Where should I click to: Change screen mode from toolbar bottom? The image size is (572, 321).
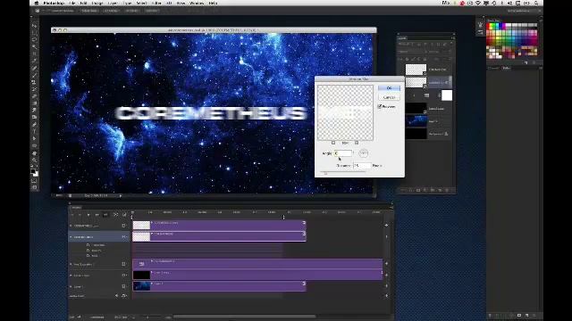click(34, 187)
